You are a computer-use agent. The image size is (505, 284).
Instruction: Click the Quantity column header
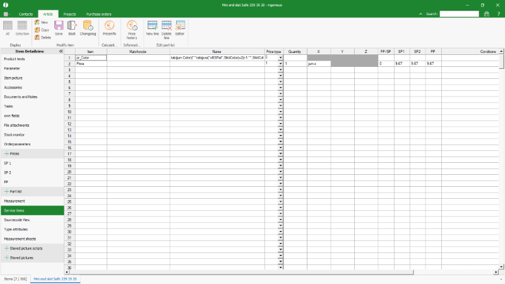pyautogui.click(x=295, y=52)
